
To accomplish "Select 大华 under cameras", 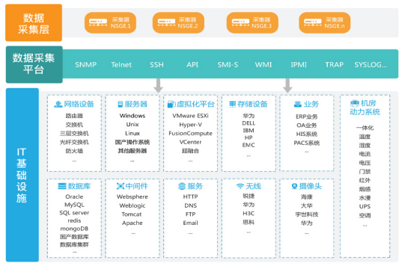I will [307, 205].
